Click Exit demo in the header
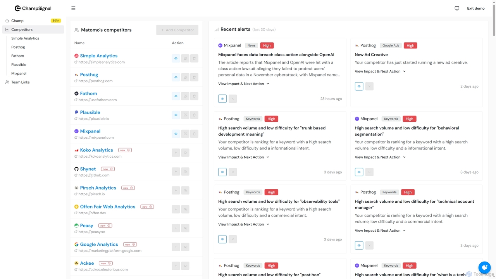This screenshot has width=496, height=279. point(476,8)
